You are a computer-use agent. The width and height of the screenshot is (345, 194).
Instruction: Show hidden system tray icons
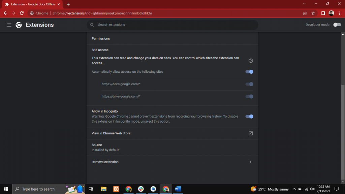point(294,189)
